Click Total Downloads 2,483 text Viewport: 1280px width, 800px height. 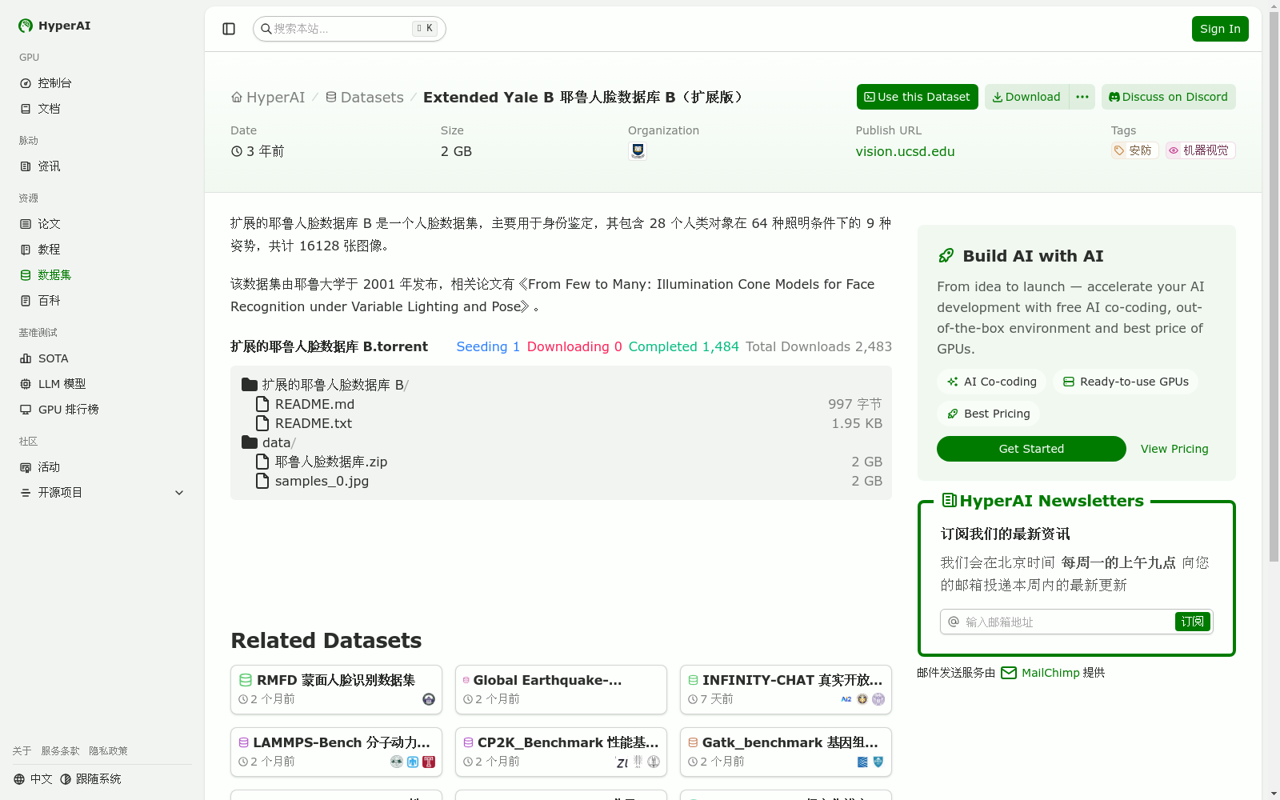(818, 346)
